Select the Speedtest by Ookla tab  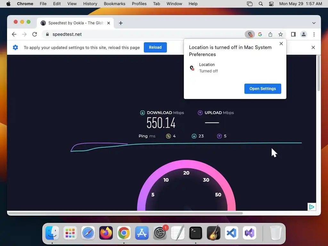(75, 23)
